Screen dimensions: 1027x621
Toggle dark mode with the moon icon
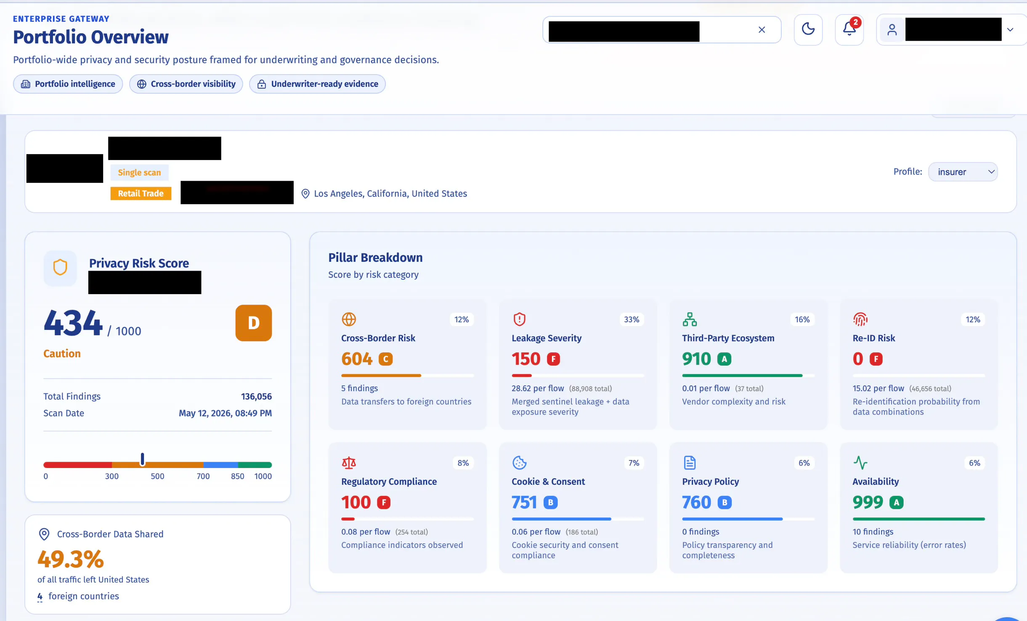coord(808,29)
